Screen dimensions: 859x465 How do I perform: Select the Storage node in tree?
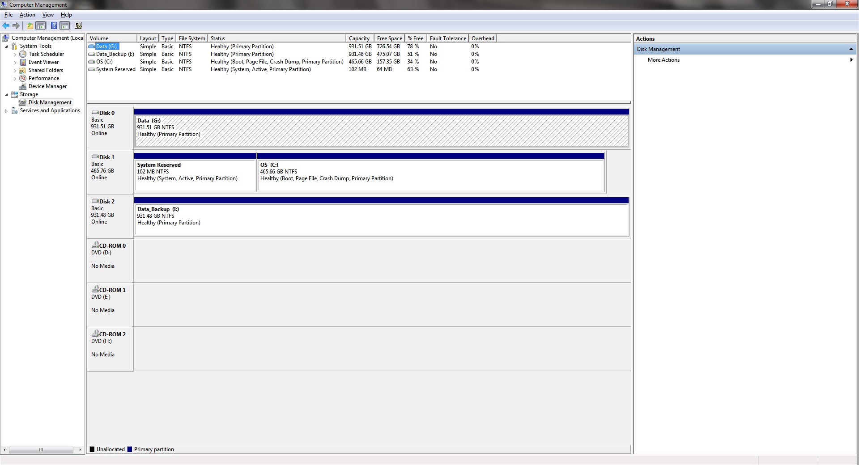pos(29,94)
